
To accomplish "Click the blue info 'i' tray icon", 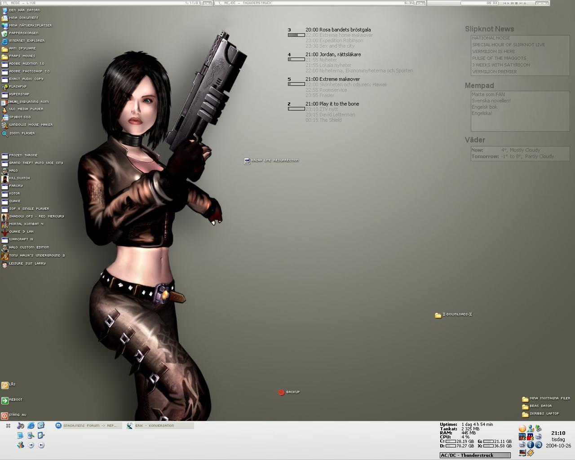I will point(530,445).
